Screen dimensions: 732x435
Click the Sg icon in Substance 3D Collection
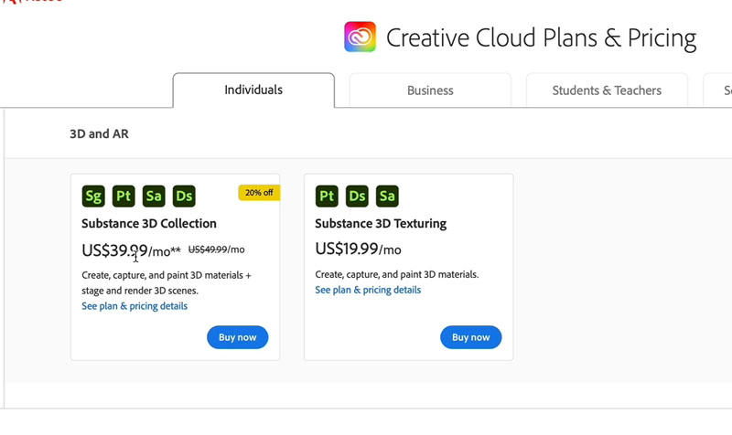tap(93, 196)
